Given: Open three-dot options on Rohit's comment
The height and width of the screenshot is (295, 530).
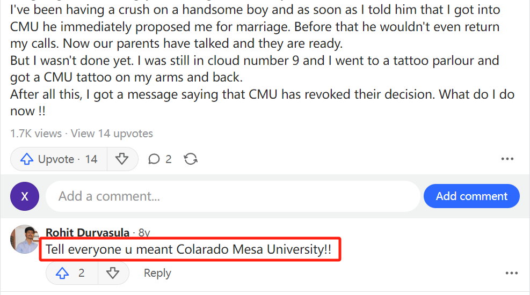Looking at the screenshot, I should point(511,273).
